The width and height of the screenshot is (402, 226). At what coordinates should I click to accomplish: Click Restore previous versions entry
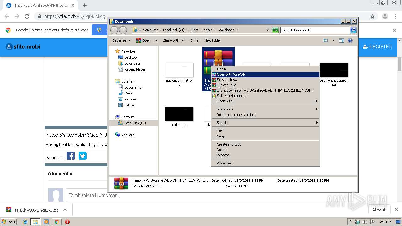265,115
